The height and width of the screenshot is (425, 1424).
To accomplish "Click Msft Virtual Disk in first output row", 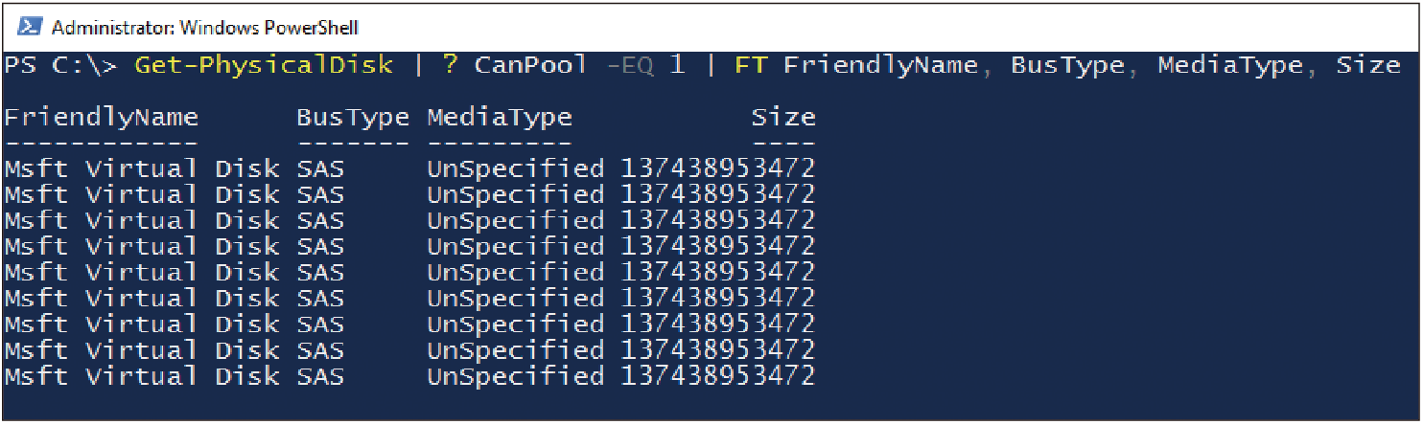I will (x=142, y=169).
